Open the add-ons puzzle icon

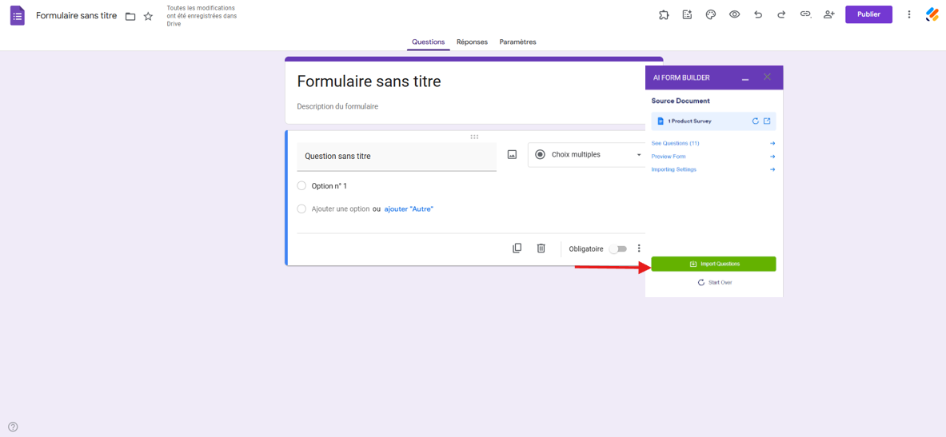click(x=664, y=14)
